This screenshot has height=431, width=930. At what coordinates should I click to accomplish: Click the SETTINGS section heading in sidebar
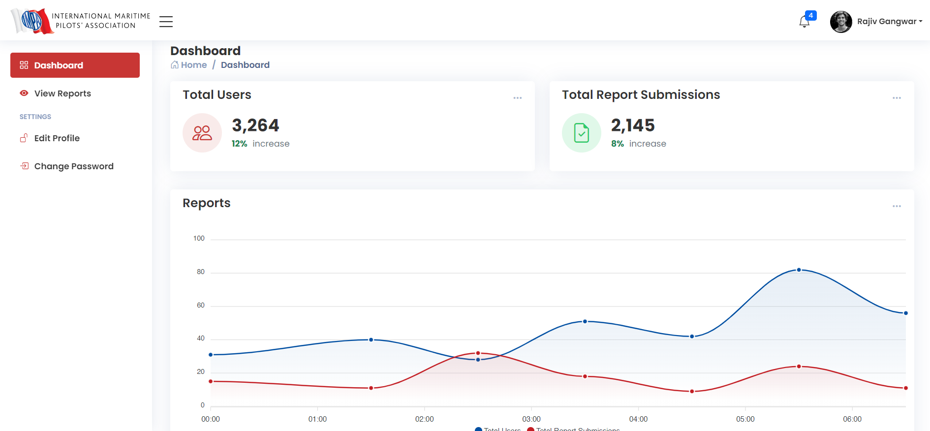click(35, 117)
